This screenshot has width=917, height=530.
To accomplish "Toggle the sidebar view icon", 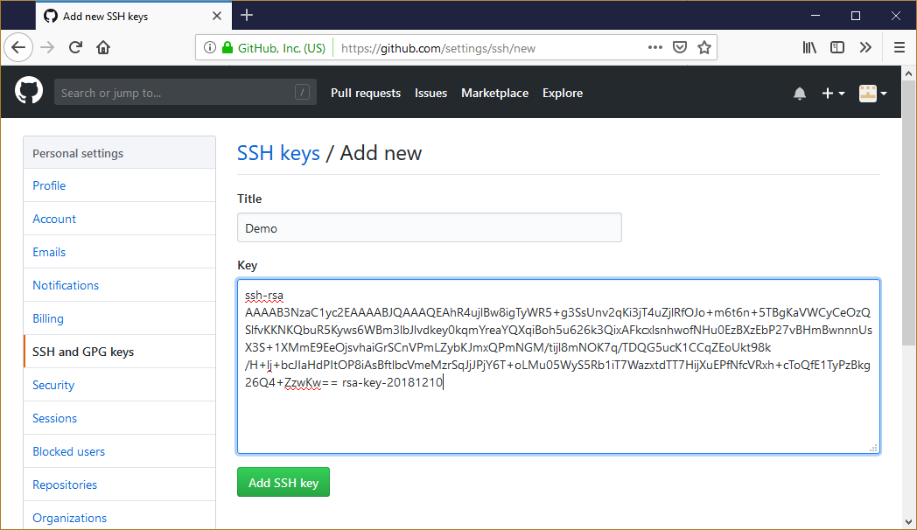I will click(837, 47).
